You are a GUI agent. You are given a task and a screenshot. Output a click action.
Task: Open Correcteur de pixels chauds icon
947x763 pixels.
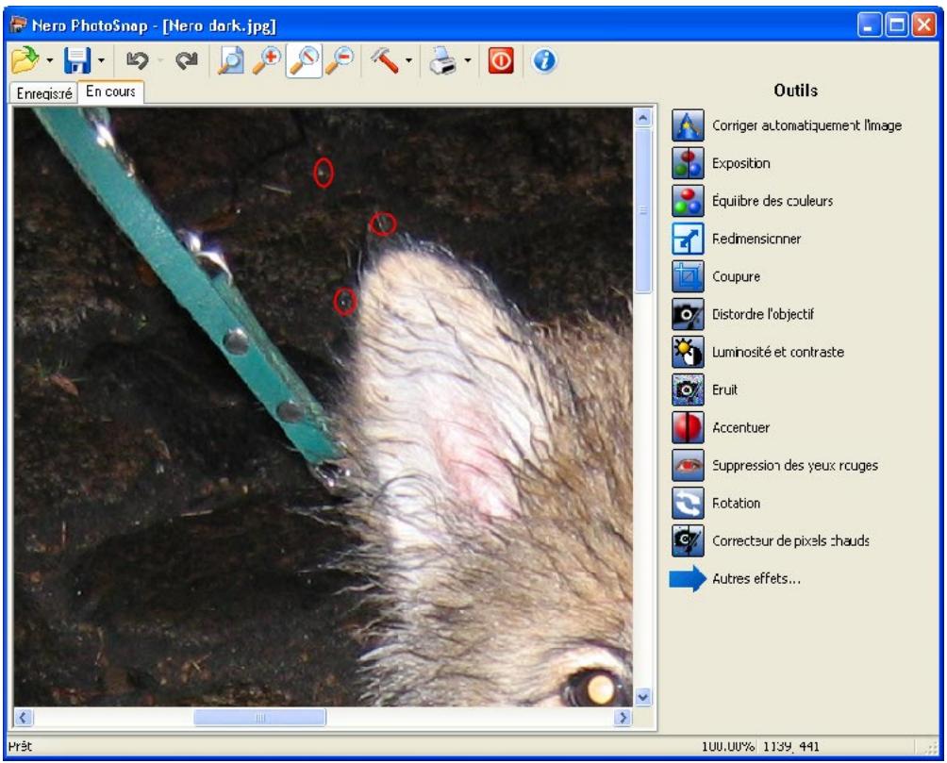pos(688,540)
